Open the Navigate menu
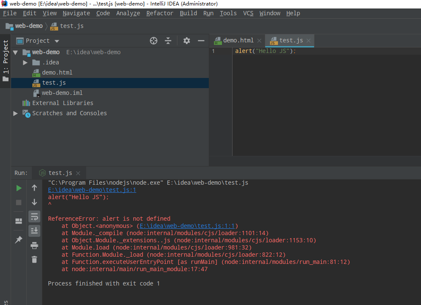 (x=76, y=13)
